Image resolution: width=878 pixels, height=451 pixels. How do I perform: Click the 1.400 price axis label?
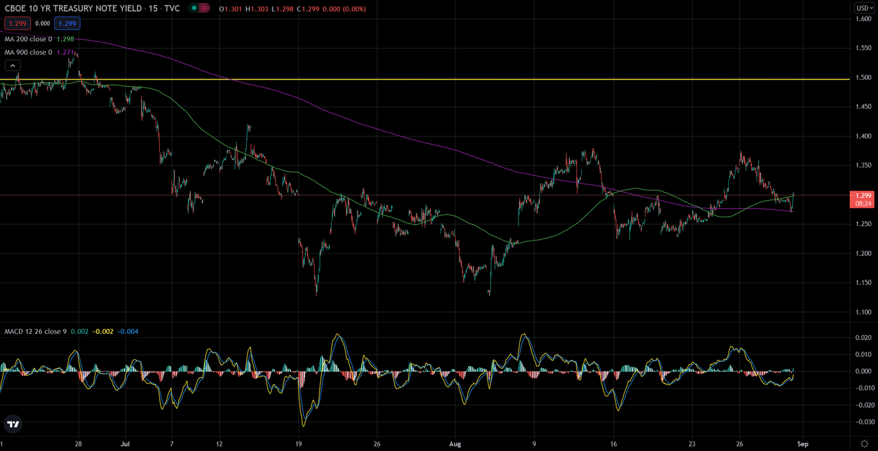click(864, 136)
